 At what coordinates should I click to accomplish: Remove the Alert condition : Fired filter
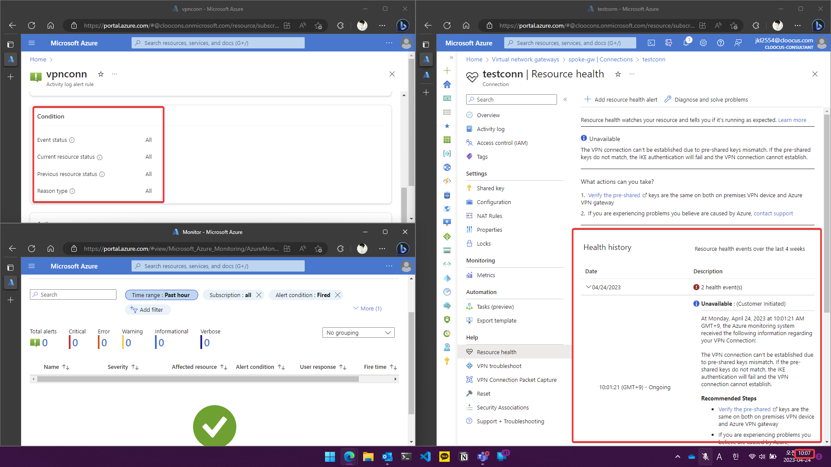pos(338,295)
